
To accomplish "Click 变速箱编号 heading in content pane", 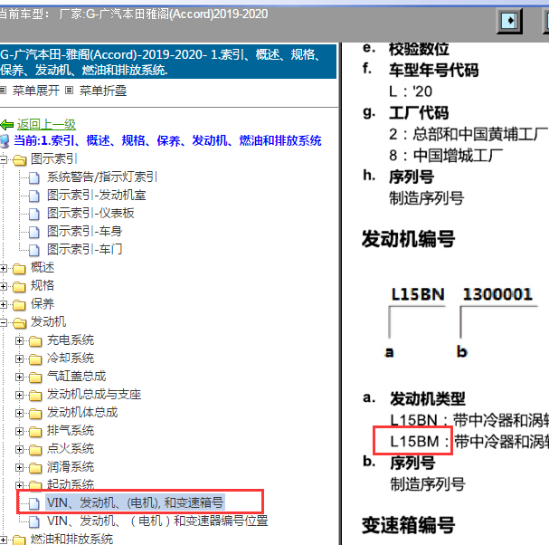I will (408, 525).
